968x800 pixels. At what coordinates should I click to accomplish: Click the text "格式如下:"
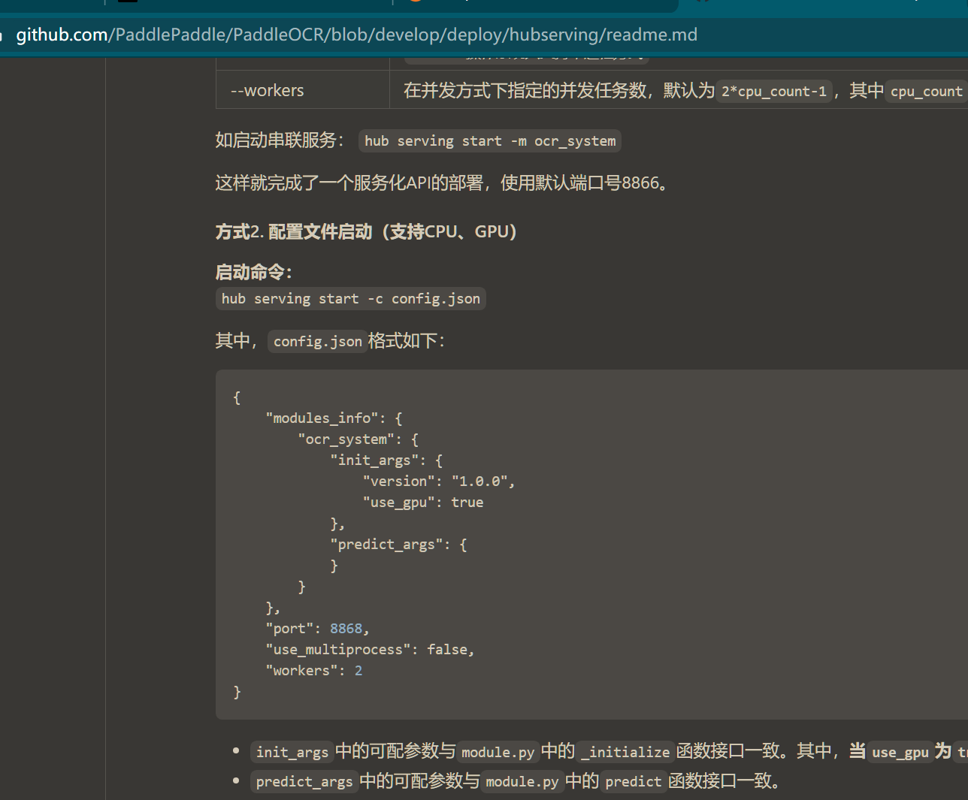tap(406, 341)
